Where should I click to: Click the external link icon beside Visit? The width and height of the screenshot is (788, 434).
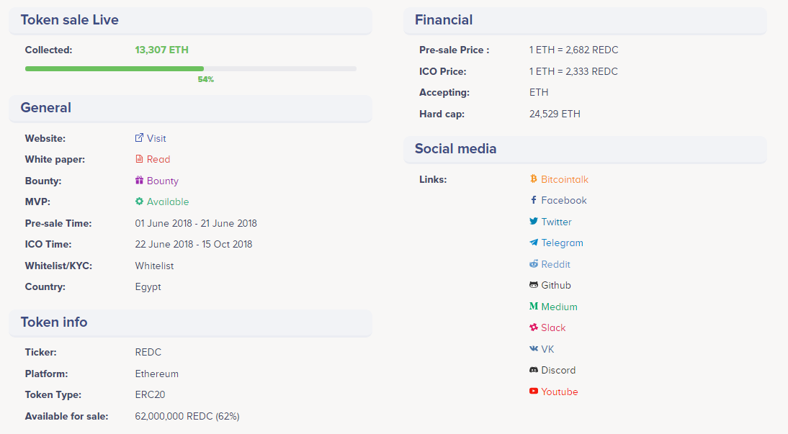(139, 137)
